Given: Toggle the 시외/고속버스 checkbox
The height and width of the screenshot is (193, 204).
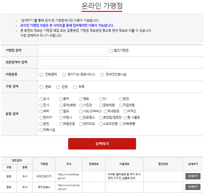Looking at the screenshot, I should tap(81, 112).
